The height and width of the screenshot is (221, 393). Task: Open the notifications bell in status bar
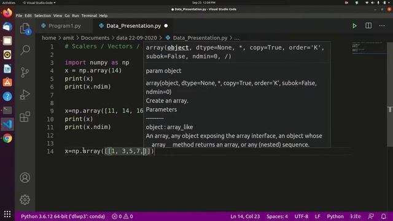pos(383,216)
